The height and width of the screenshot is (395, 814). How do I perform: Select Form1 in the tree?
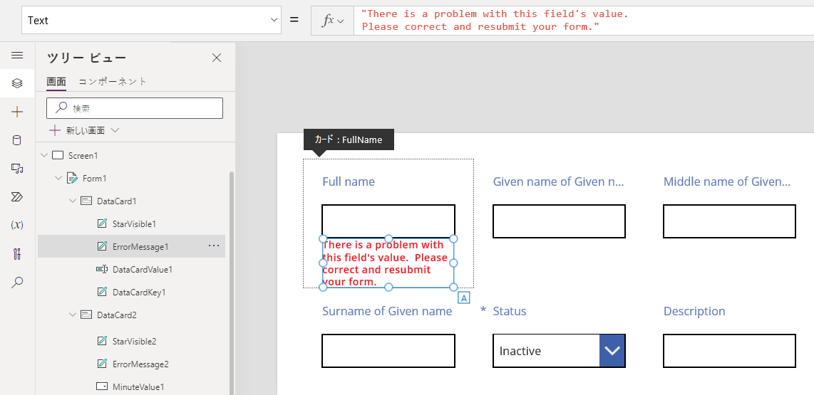[x=95, y=179]
